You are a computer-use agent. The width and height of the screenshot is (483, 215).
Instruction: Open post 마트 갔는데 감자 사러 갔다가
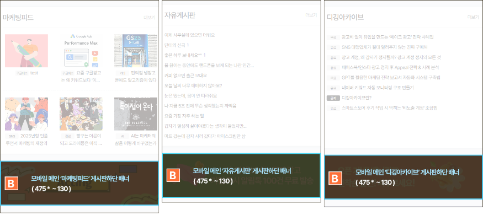(x=205, y=136)
